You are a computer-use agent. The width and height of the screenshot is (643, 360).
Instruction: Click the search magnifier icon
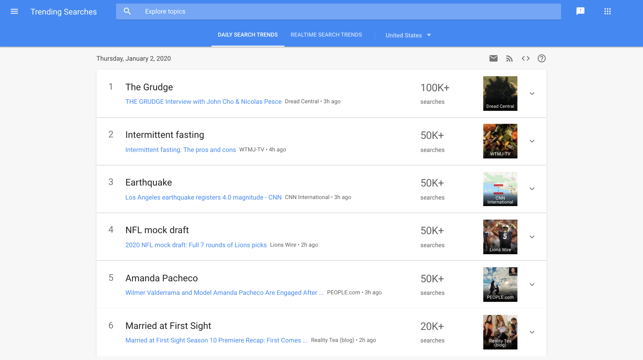[127, 11]
